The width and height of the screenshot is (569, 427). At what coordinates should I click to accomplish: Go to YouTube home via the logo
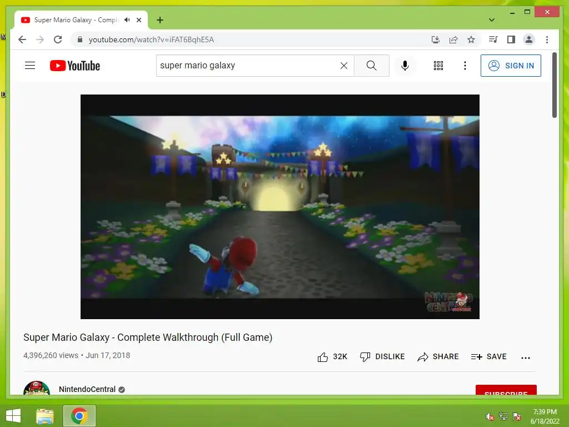pos(75,66)
